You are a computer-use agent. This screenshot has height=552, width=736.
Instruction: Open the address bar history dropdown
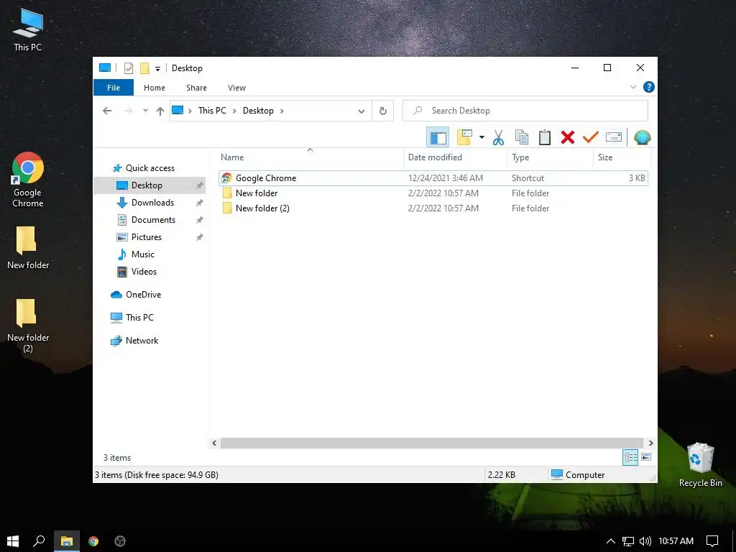click(362, 111)
